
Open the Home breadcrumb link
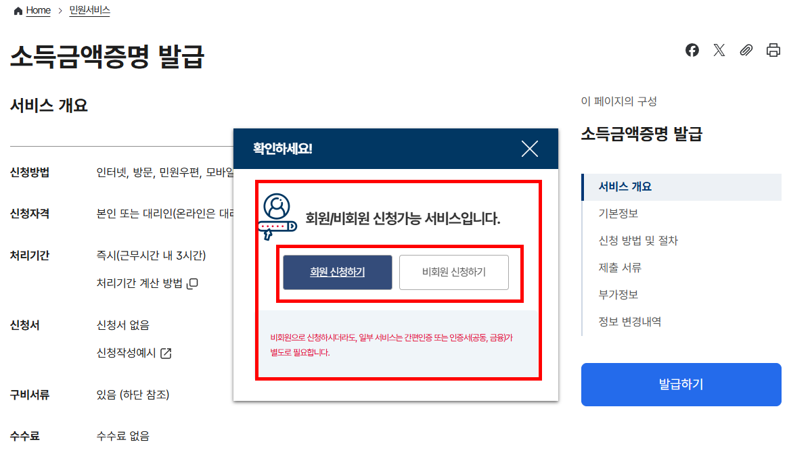pyautogui.click(x=39, y=11)
